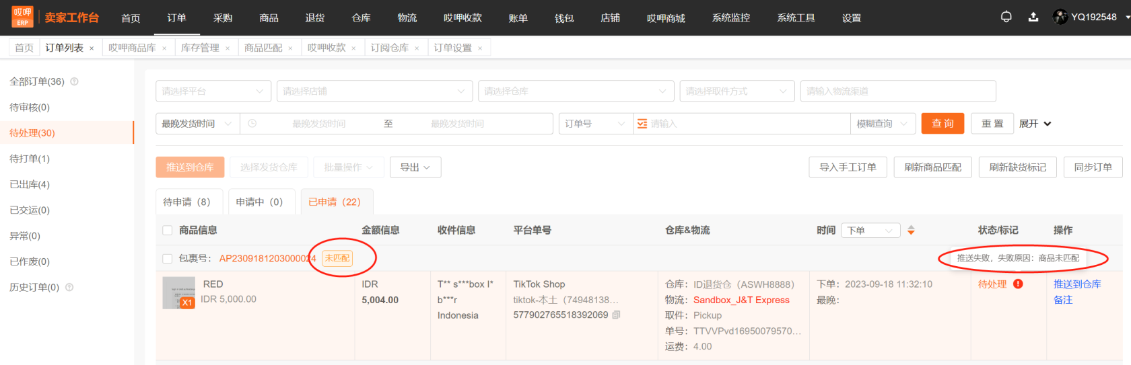Open the 请选择仓库 dropdown
Viewport: 1131px width, 365px height.
pyautogui.click(x=576, y=91)
